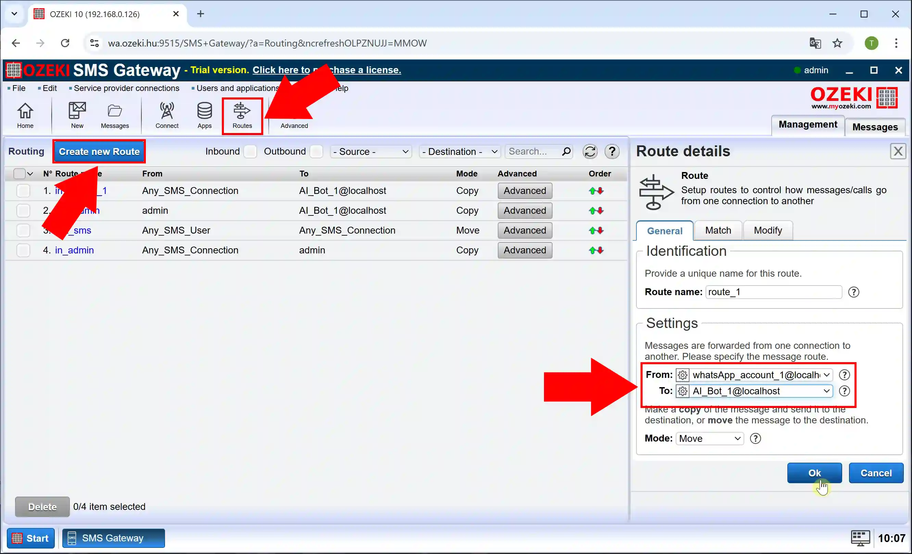Click the Home icon
The image size is (912, 554).
pos(25,115)
